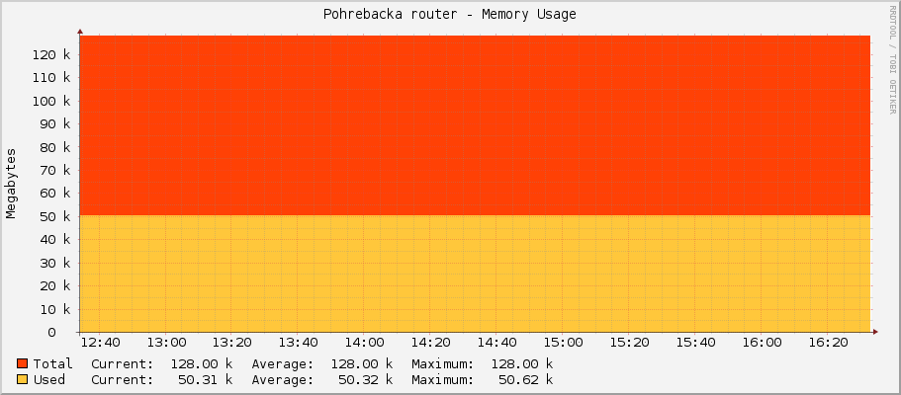
Task: Click the '15:20' time axis label
Action: 629,343
